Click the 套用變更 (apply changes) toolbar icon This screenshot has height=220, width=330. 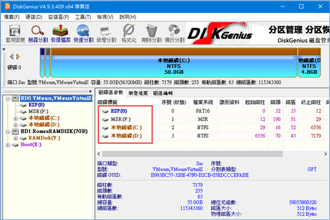(15, 34)
